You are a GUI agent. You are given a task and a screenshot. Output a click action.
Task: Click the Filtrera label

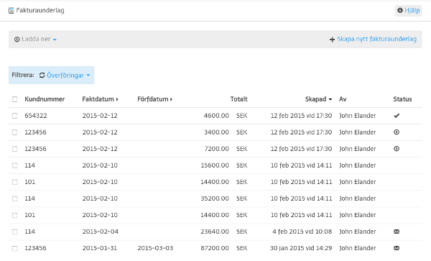point(23,75)
